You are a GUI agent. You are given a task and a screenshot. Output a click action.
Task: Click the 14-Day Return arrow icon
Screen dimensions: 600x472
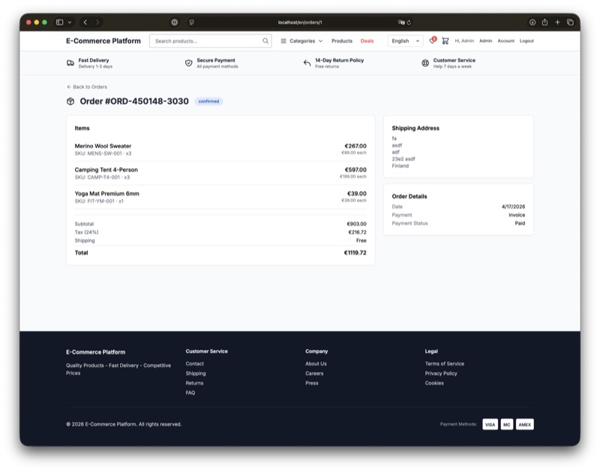click(x=307, y=63)
